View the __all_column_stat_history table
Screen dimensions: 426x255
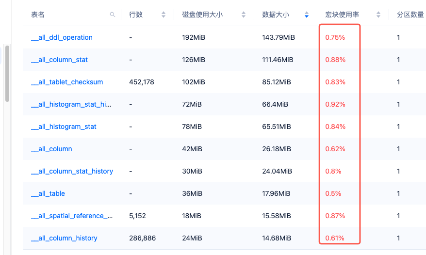pyautogui.click(x=72, y=171)
